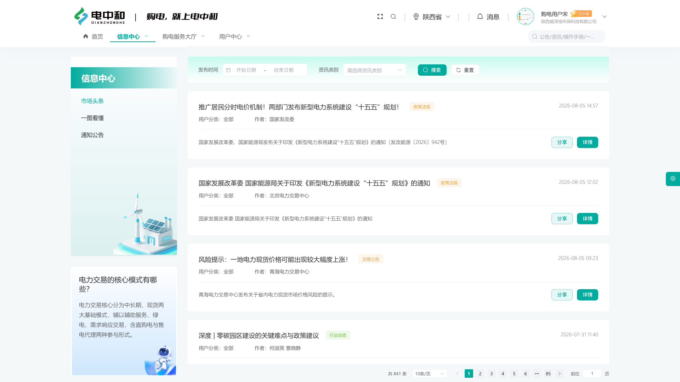The image size is (680, 382).
Task: Click 分享 for 推广居民分时电价机制 article
Action: pos(562,142)
